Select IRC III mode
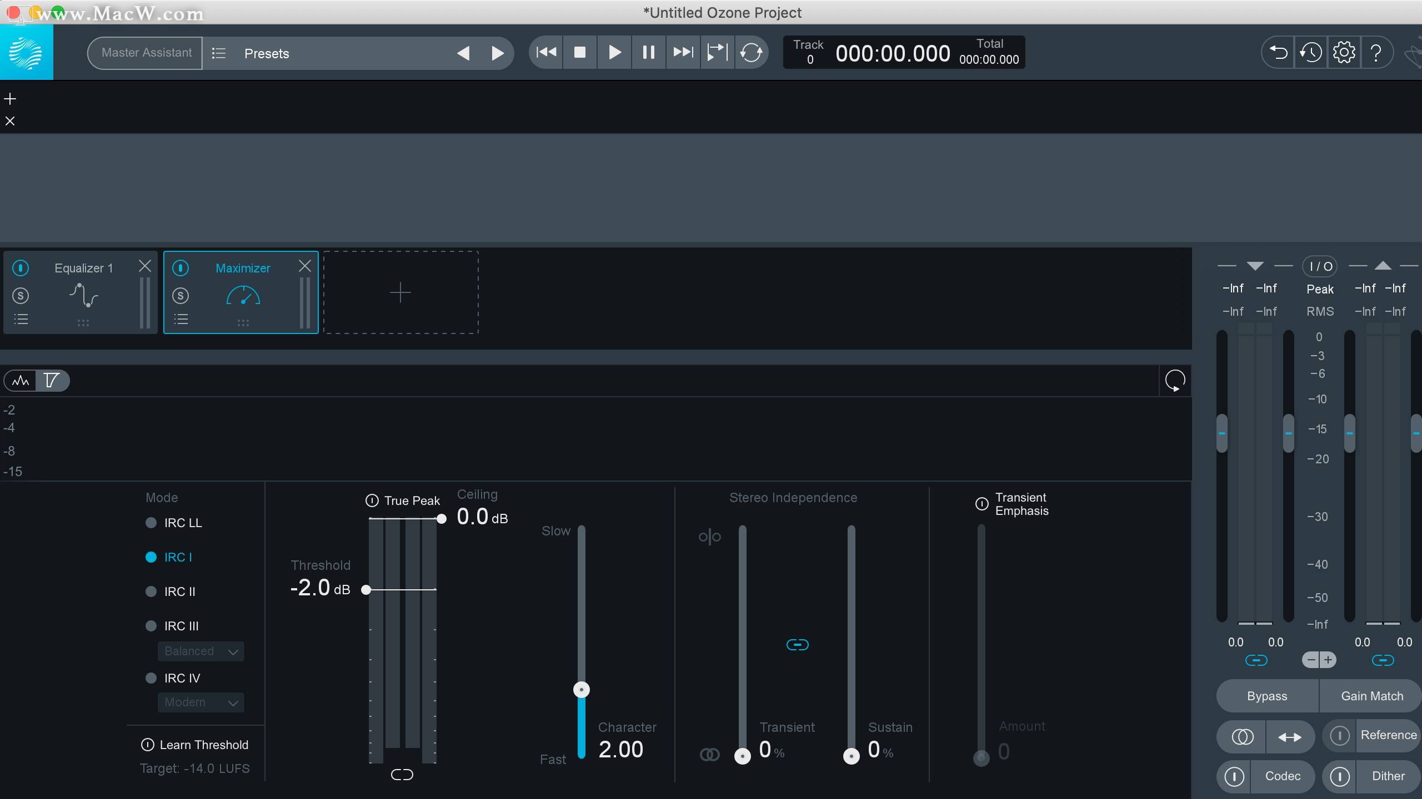The width and height of the screenshot is (1422, 799). [x=172, y=626]
